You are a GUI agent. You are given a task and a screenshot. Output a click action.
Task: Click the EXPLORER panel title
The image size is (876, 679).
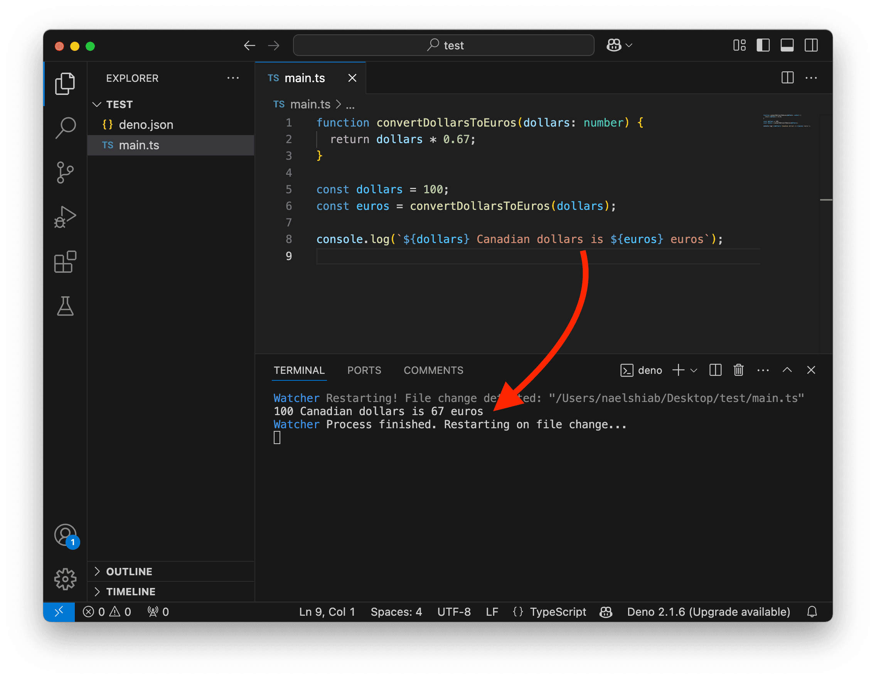point(132,78)
